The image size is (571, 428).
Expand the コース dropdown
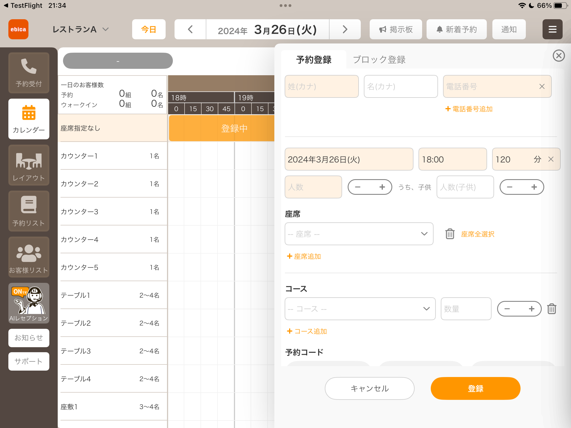360,309
